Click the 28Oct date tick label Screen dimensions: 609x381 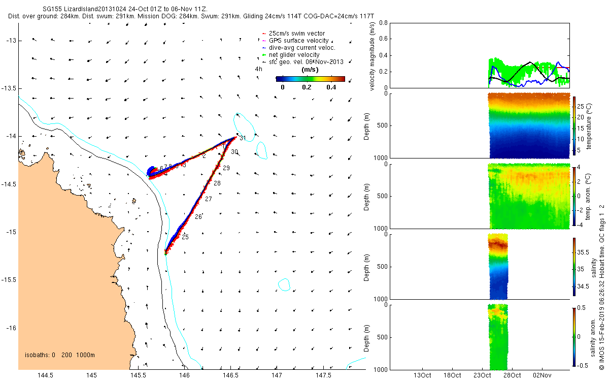512,375
